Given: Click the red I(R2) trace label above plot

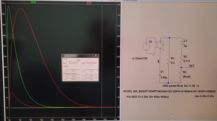Looking at the screenshot, I should pyautogui.click(x=89, y=3).
